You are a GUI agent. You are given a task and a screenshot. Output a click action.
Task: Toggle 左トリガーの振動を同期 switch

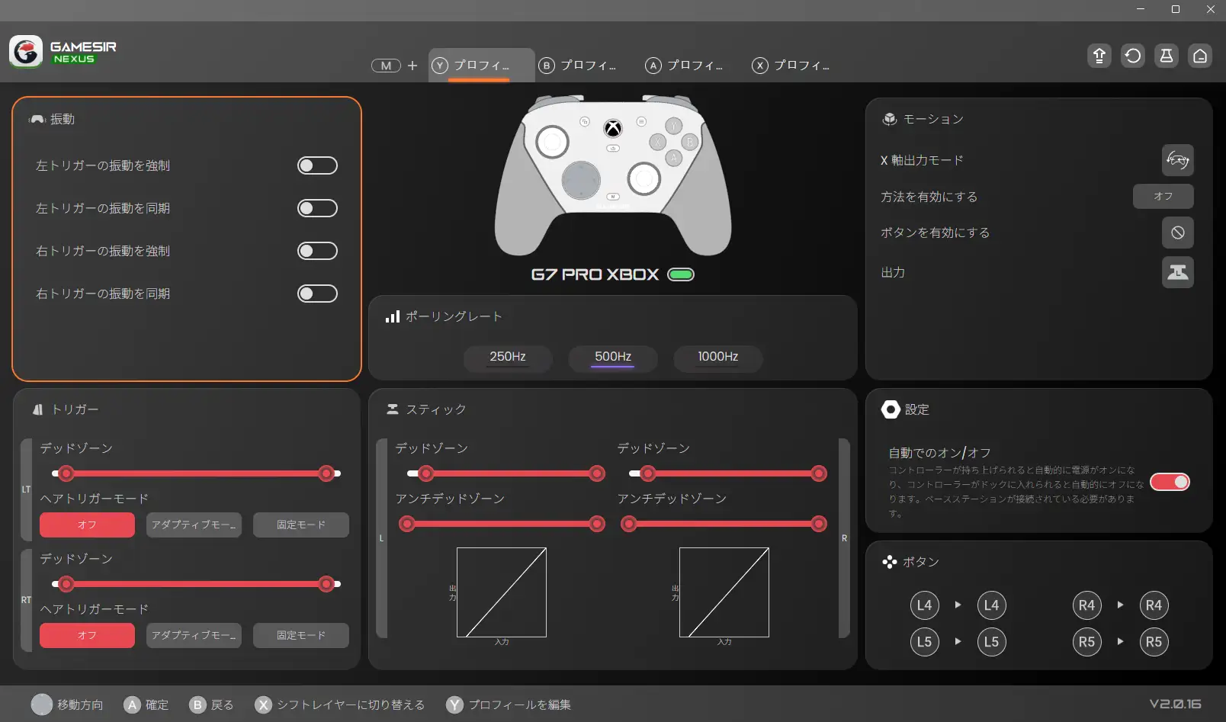(x=317, y=208)
